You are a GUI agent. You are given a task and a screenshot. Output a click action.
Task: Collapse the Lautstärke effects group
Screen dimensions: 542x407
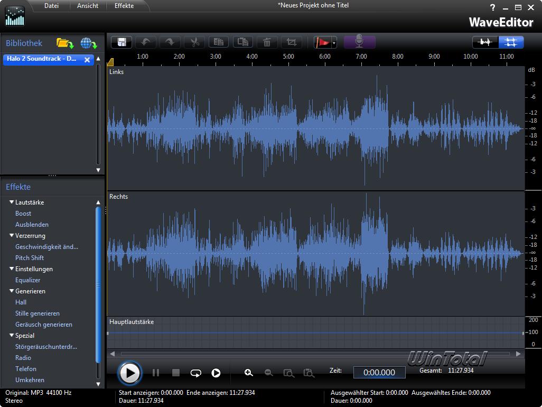[x=12, y=202]
